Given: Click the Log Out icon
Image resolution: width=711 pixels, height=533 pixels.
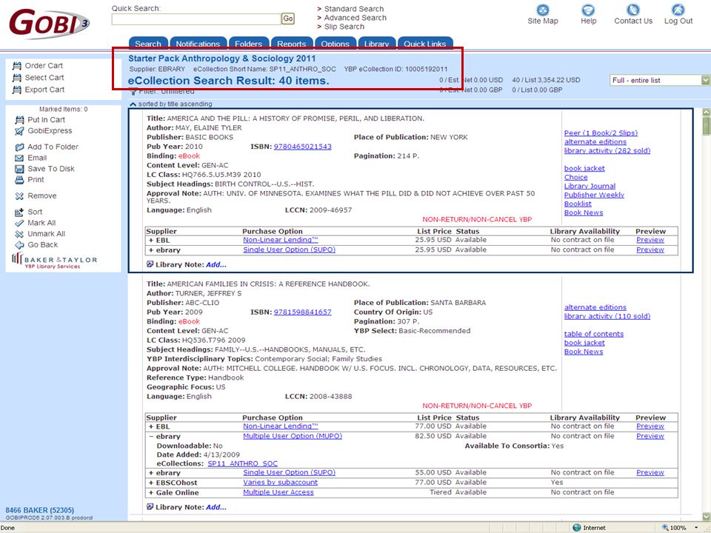Looking at the screenshot, I should pyautogui.click(x=678, y=10).
